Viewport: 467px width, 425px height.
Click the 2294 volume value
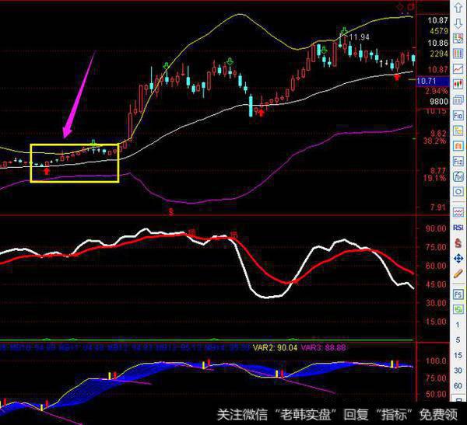click(x=439, y=54)
